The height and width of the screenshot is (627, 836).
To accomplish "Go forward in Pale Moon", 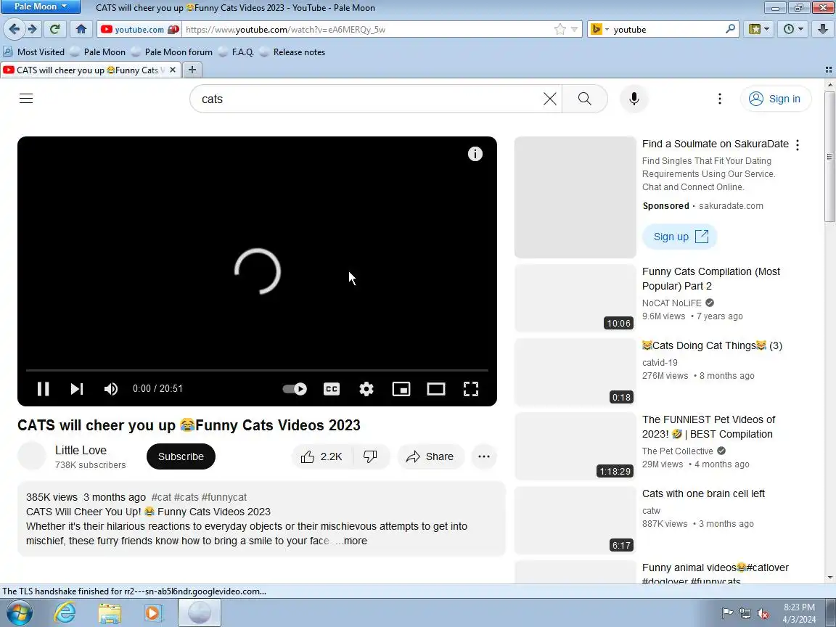I will (33, 29).
